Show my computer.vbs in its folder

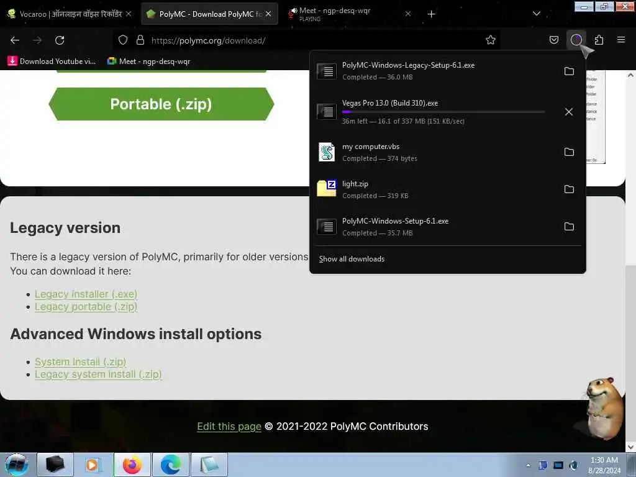coord(569,152)
